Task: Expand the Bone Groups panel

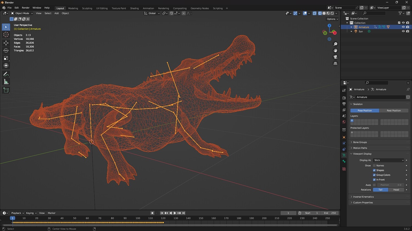Action: tap(360, 142)
